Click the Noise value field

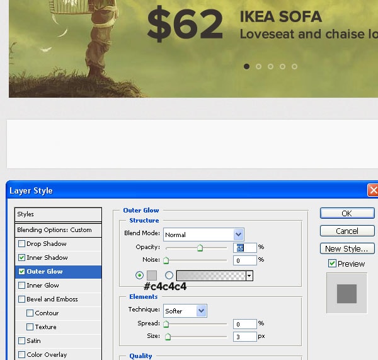click(x=245, y=260)
